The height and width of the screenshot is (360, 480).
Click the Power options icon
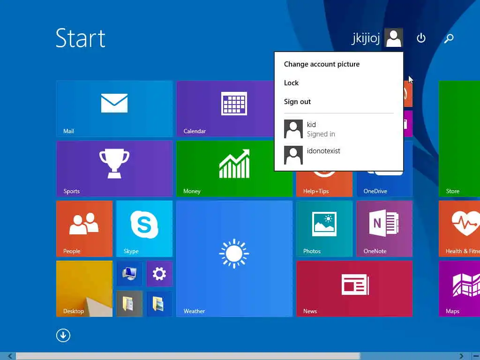pyautogui.click(x=421, y=38)
